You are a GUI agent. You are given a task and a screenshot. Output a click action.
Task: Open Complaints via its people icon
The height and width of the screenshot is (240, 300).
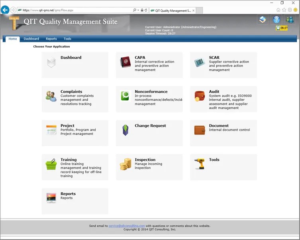(x=51, y=96)
